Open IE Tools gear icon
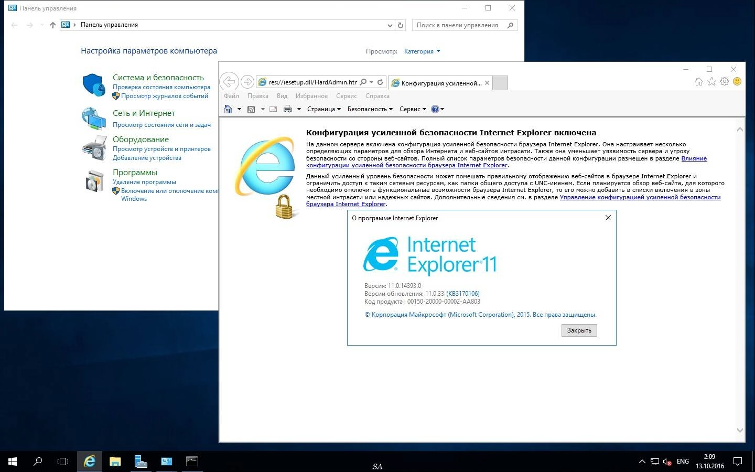 (x=725, y=82)
